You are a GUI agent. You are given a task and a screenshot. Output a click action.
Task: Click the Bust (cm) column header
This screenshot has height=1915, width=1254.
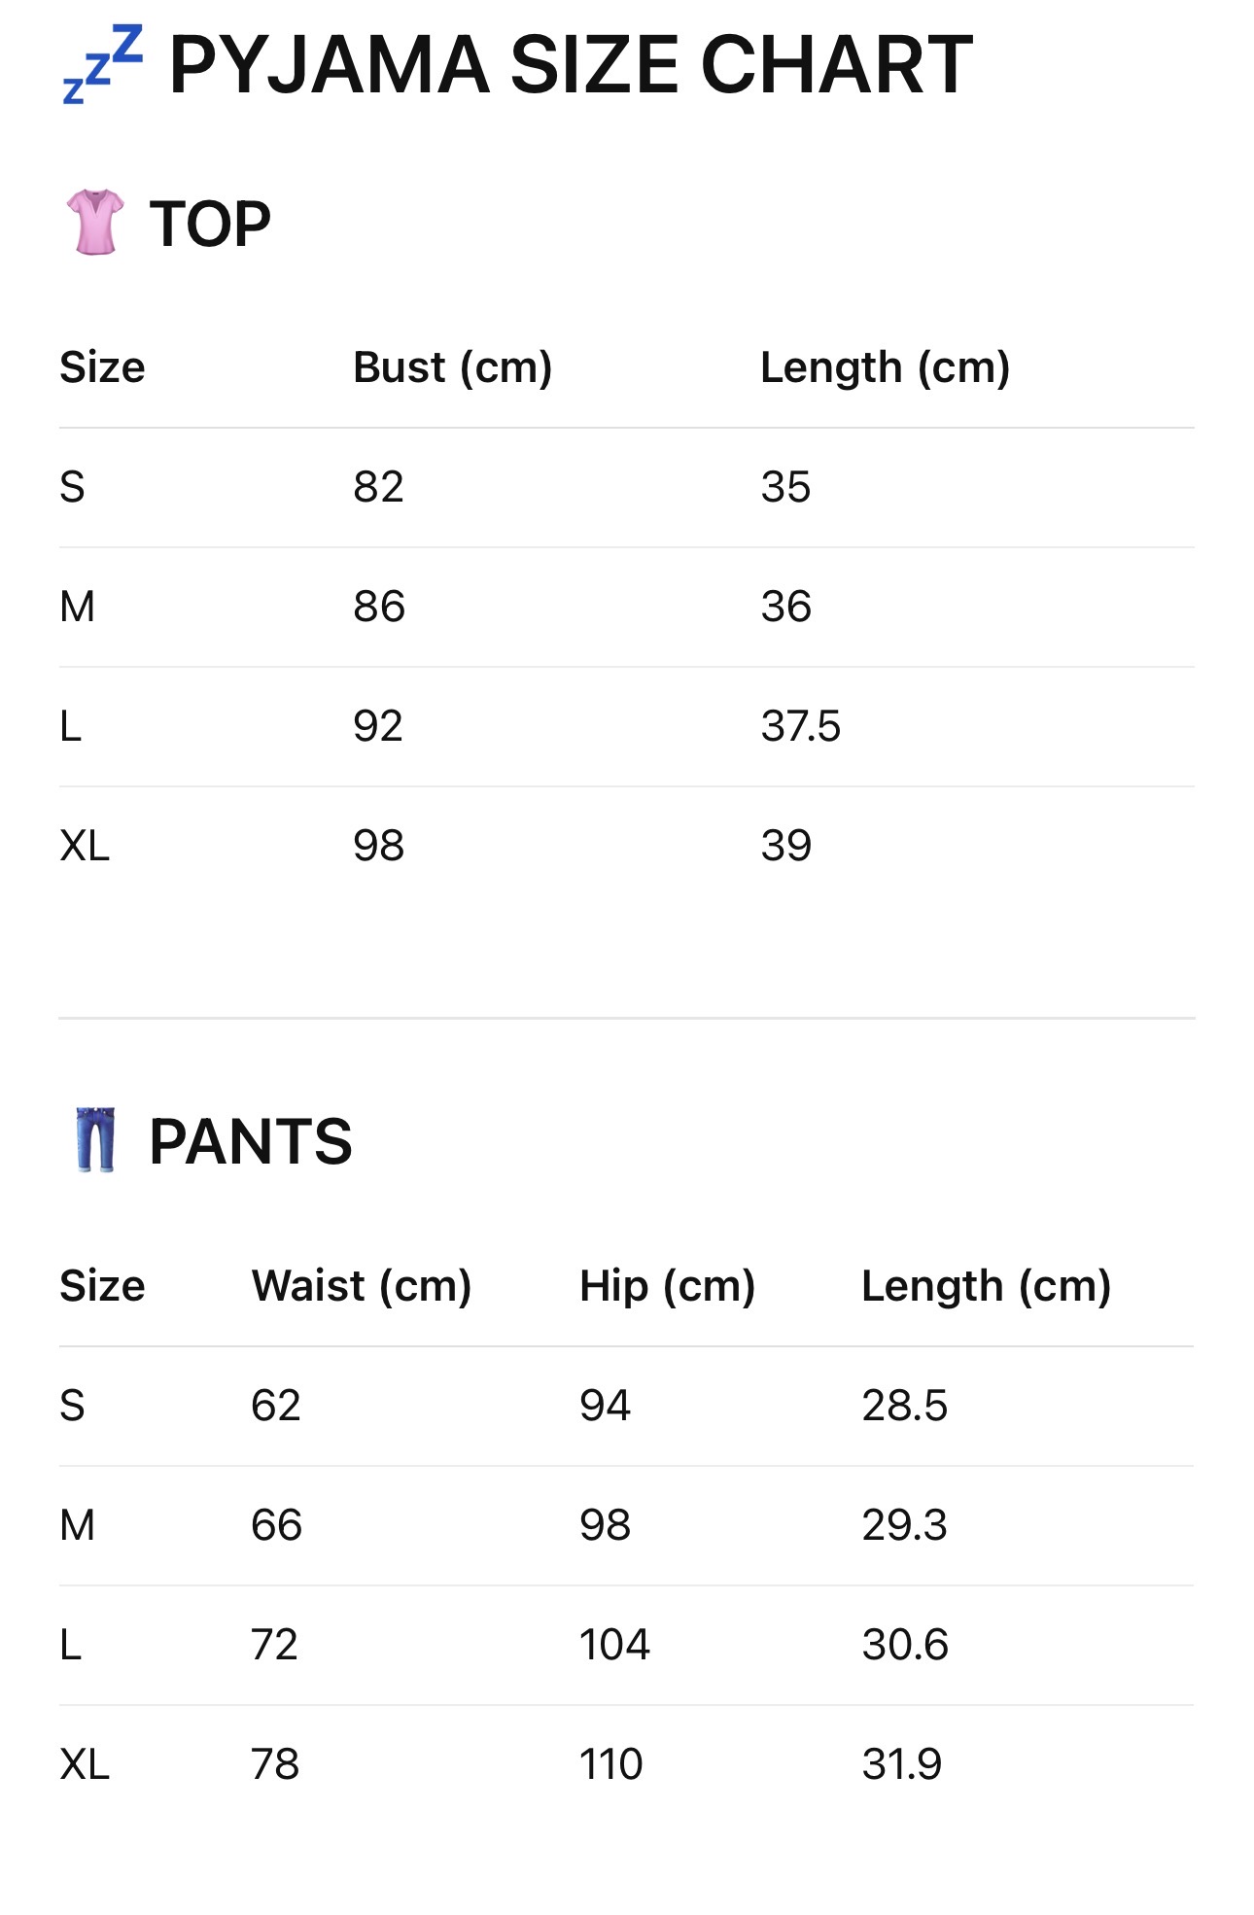tap(452, 367)
